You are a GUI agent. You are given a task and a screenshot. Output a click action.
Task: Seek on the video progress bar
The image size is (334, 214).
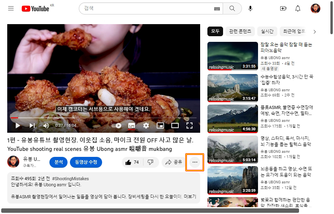pos(104,117)
